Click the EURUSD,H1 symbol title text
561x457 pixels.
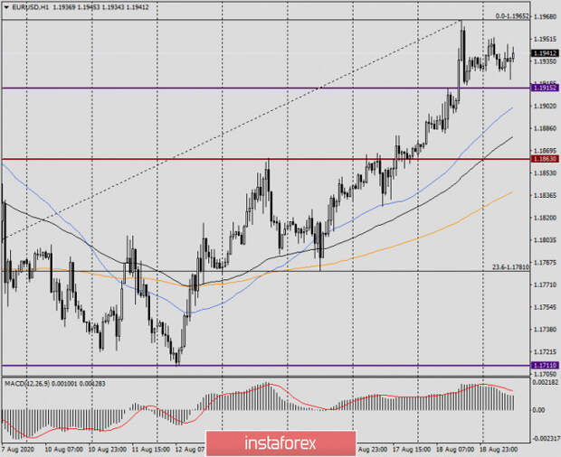tap(31, 7)
